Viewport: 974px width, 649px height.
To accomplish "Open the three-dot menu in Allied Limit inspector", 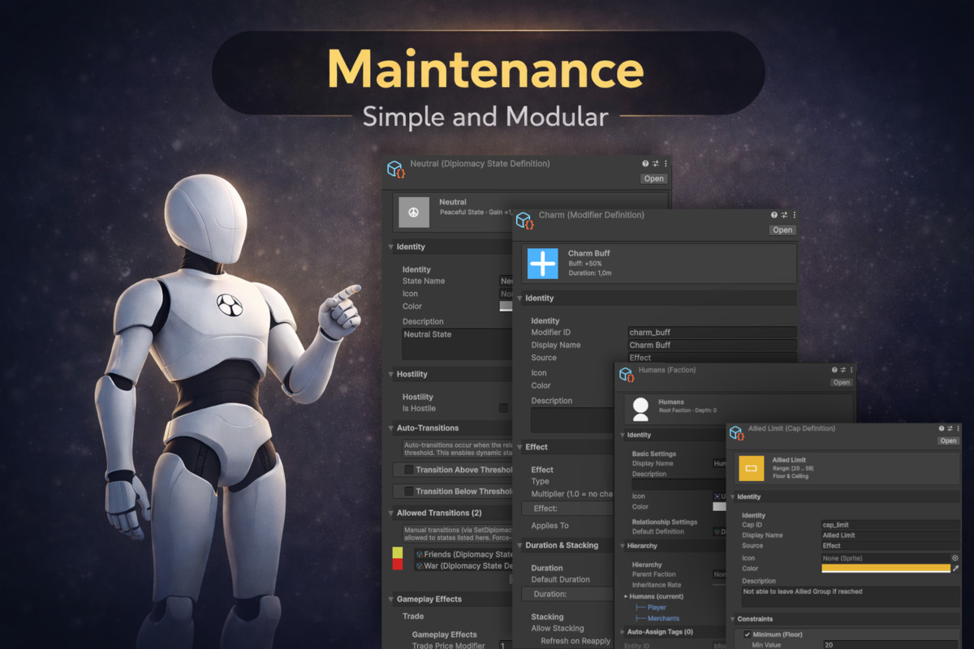I will 958,428.
